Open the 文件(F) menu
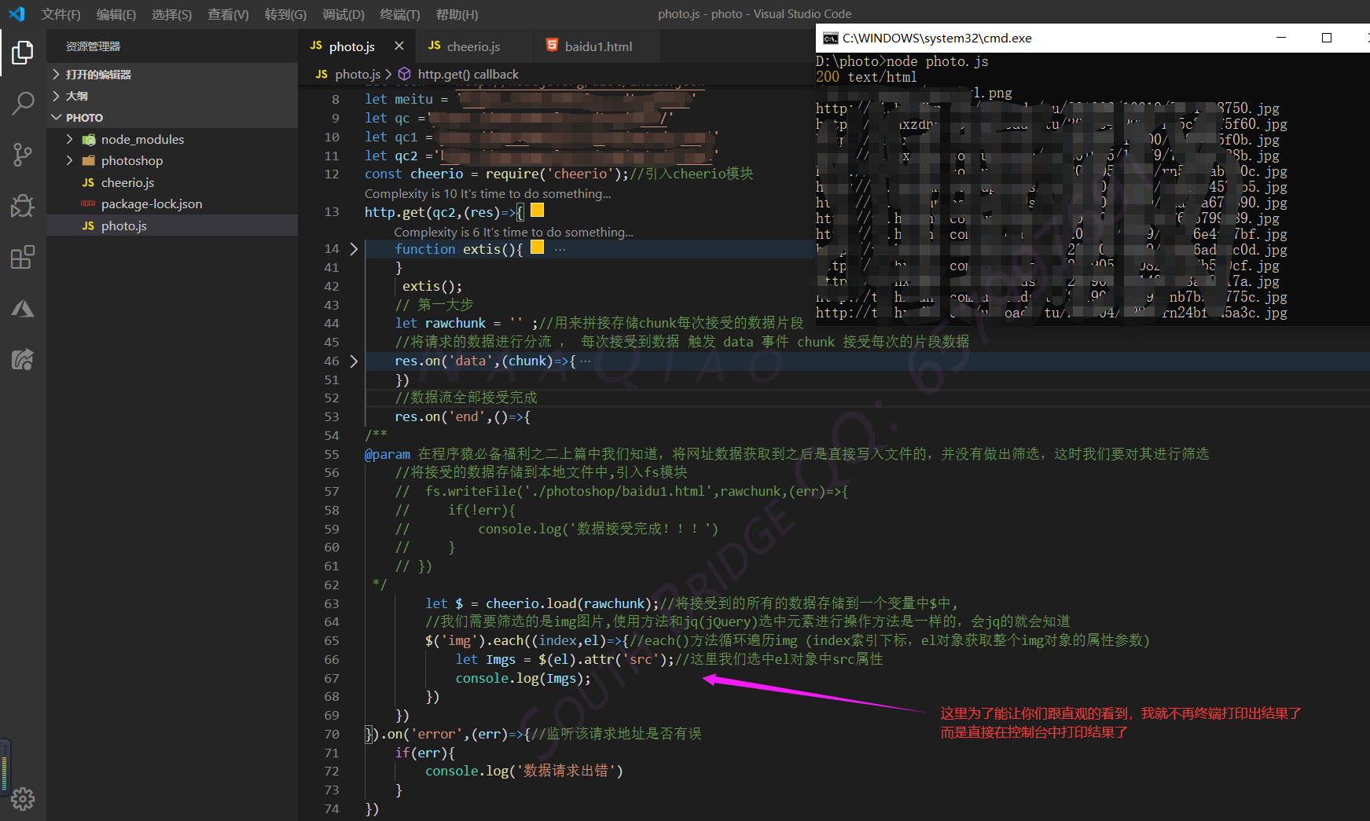Image resolution: width=1370 pixels, height=821 pixels. 61,14
